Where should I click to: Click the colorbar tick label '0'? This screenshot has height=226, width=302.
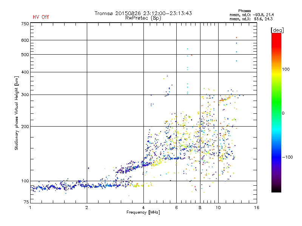pos(283,113)
